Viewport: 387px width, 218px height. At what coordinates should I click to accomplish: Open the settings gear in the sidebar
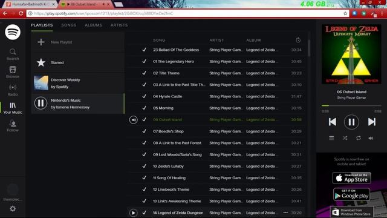coord(13,208)
